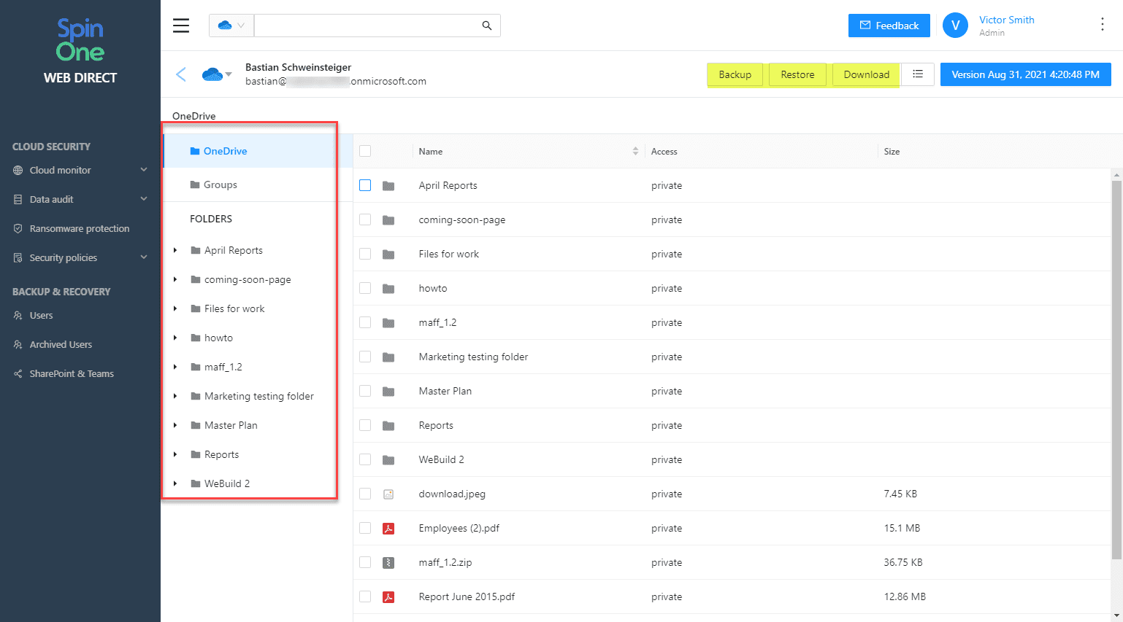The width and height of the screenshot is (1123, 622).
Task: Expand the Master Plan folder tree
Action: tap(175, 425)
